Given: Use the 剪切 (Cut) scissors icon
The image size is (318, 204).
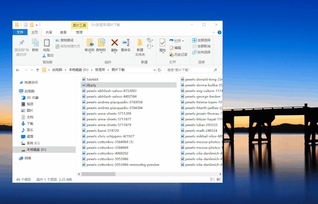Looking at the screenshot, I should click(45, 55).
